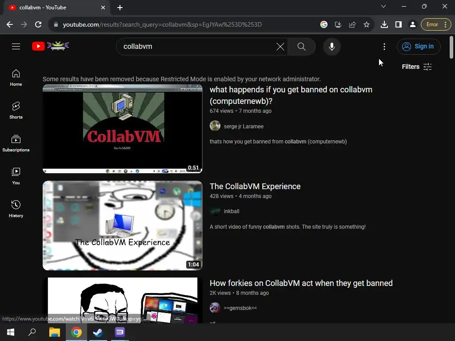
Task: Go forward in the browser
Action: (24, 24)
